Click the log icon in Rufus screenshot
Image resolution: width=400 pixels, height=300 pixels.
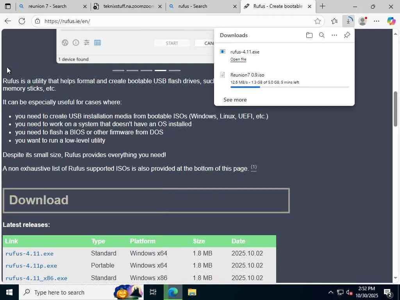click(97, 43)
